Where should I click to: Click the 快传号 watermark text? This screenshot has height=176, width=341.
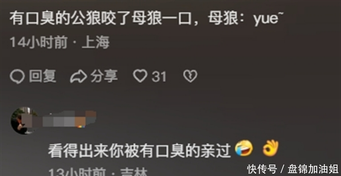pos(262,169)
